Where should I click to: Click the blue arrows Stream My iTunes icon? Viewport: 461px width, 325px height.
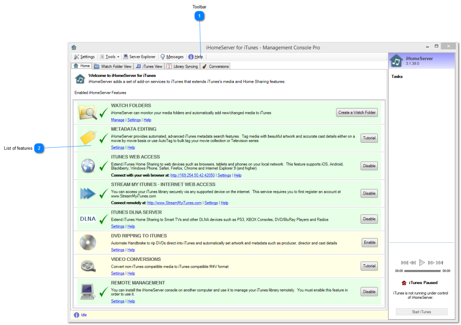tap(88, 193)
